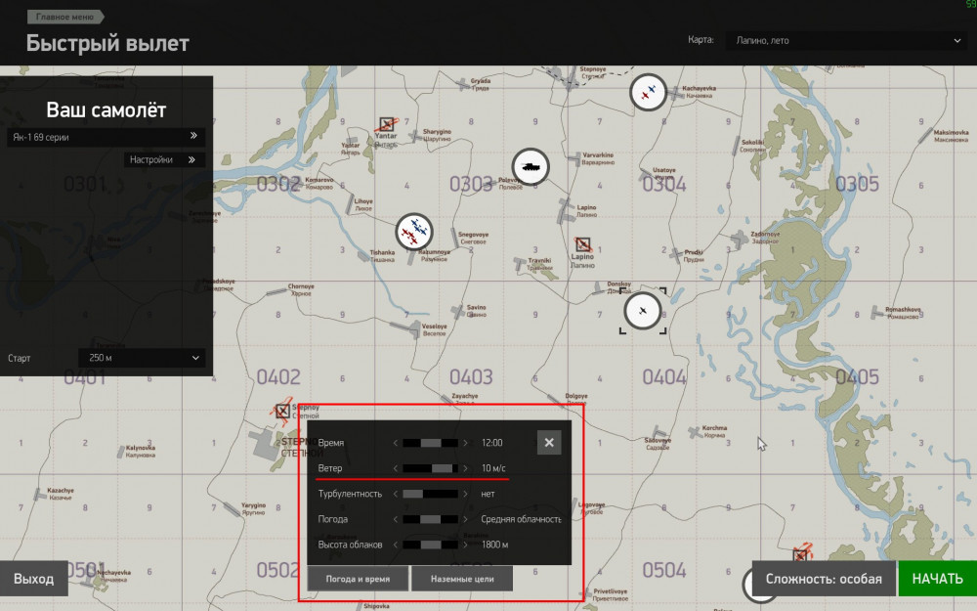Click the Быстрый вылет title
Screen dimensions: 977x611
point(107,44)
